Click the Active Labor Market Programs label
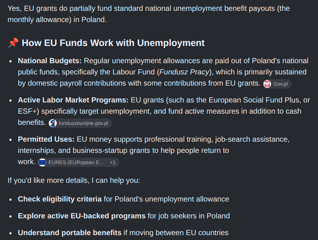The image size is (318, 240). pos(73,100)
